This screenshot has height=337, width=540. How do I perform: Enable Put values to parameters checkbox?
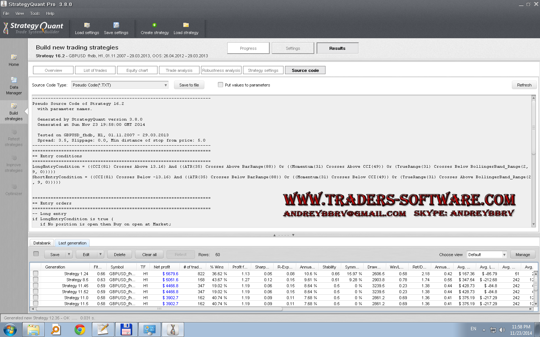point(220,85)
